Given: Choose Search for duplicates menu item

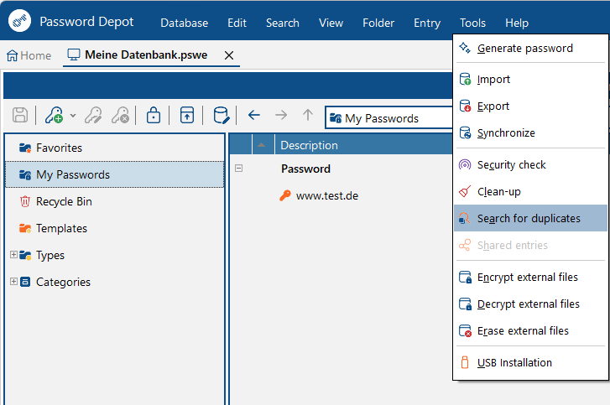Looking at the screenshot, I should coord(530,219).
